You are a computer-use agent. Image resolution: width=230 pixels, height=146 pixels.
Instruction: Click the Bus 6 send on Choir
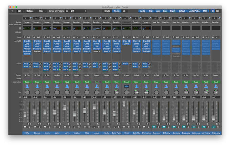[125, 64]
